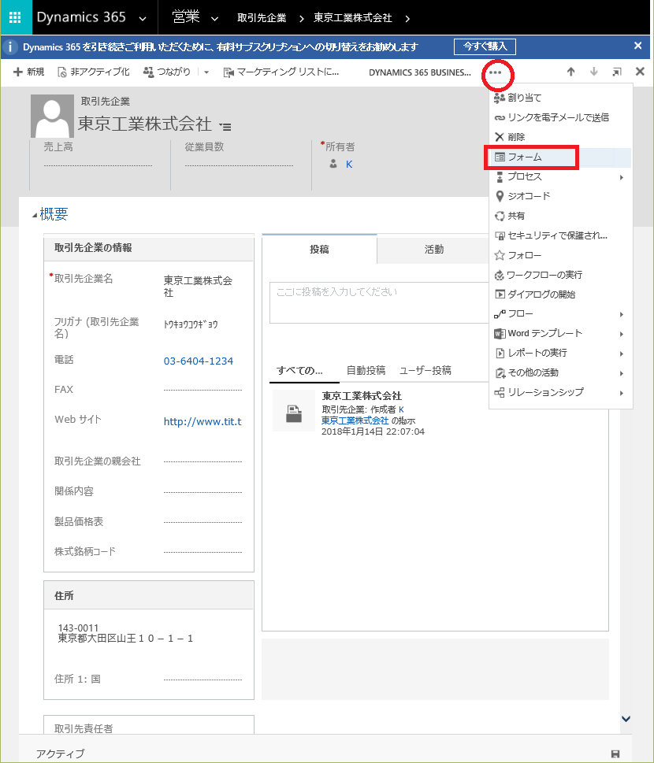Click the 住所 1: 国 field
This screenshot has height=763, width=654.
(203, 680)
